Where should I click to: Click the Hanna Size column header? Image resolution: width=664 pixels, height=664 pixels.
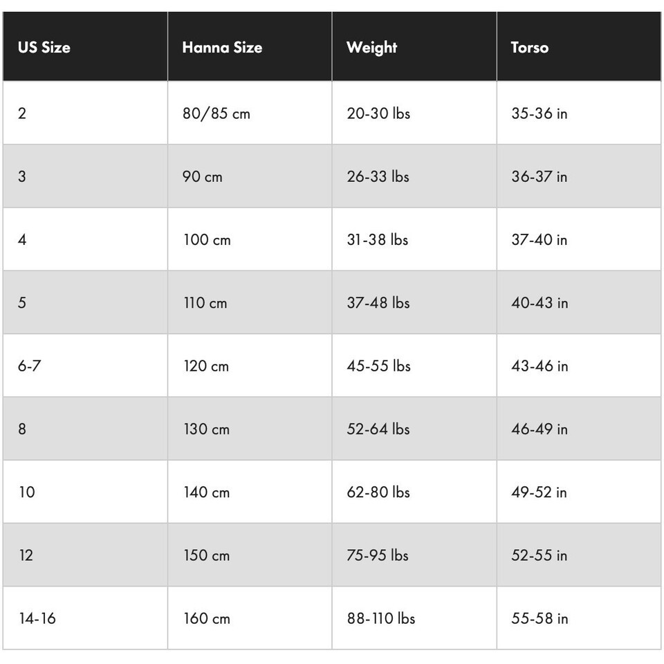[222, 48]
